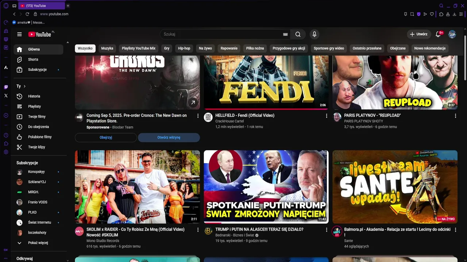Open account avatar menu
This screenshot has height=262, width=467.
pos(452,34)
